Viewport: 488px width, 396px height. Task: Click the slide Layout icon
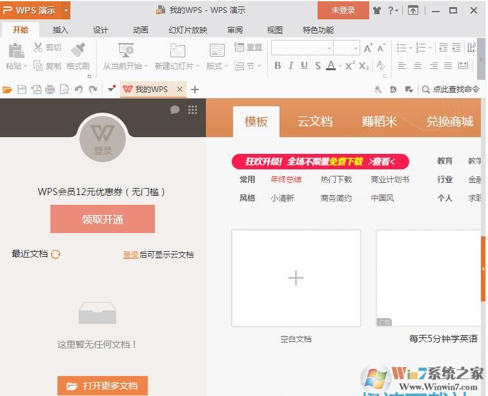(x=217, y=50)
